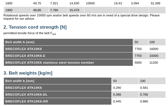This screenshot has height=106, width=168.
Task: Click the 11200 stainless steel value
Action: pyautogui.click(x=154, y=63)
